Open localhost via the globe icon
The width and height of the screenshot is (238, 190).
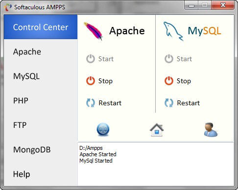pyautogui.click(x=103, y=129)
